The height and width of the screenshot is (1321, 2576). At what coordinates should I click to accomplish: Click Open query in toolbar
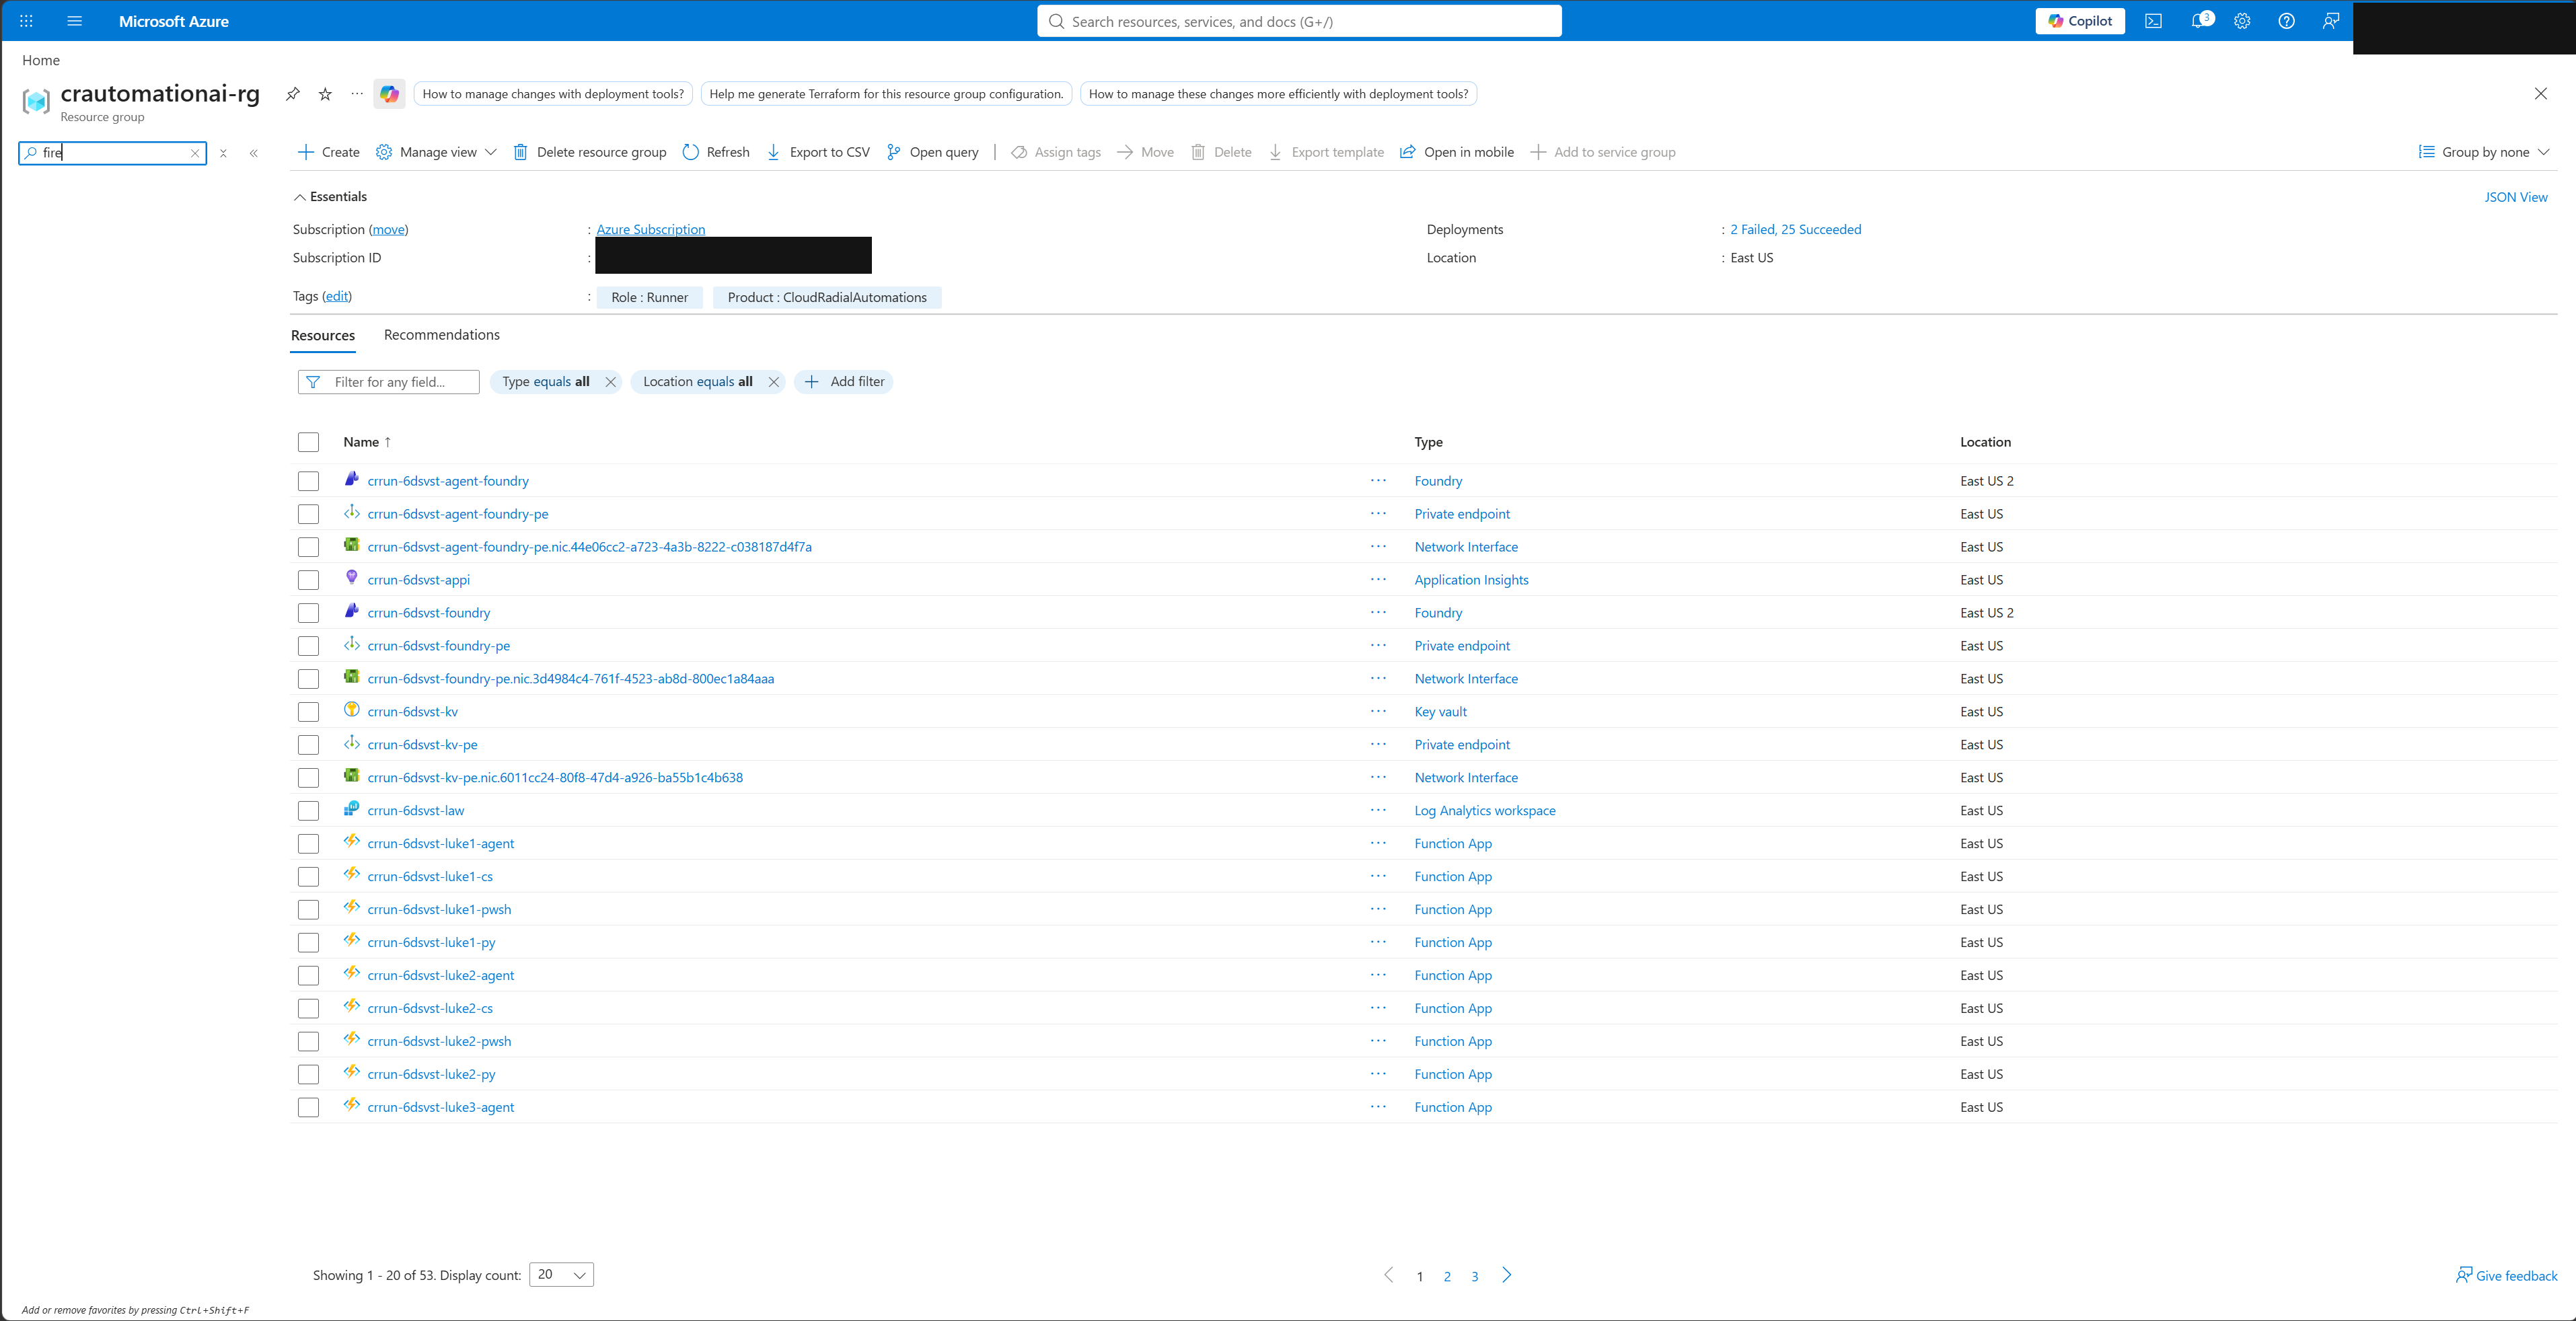(x=933, y=152)
